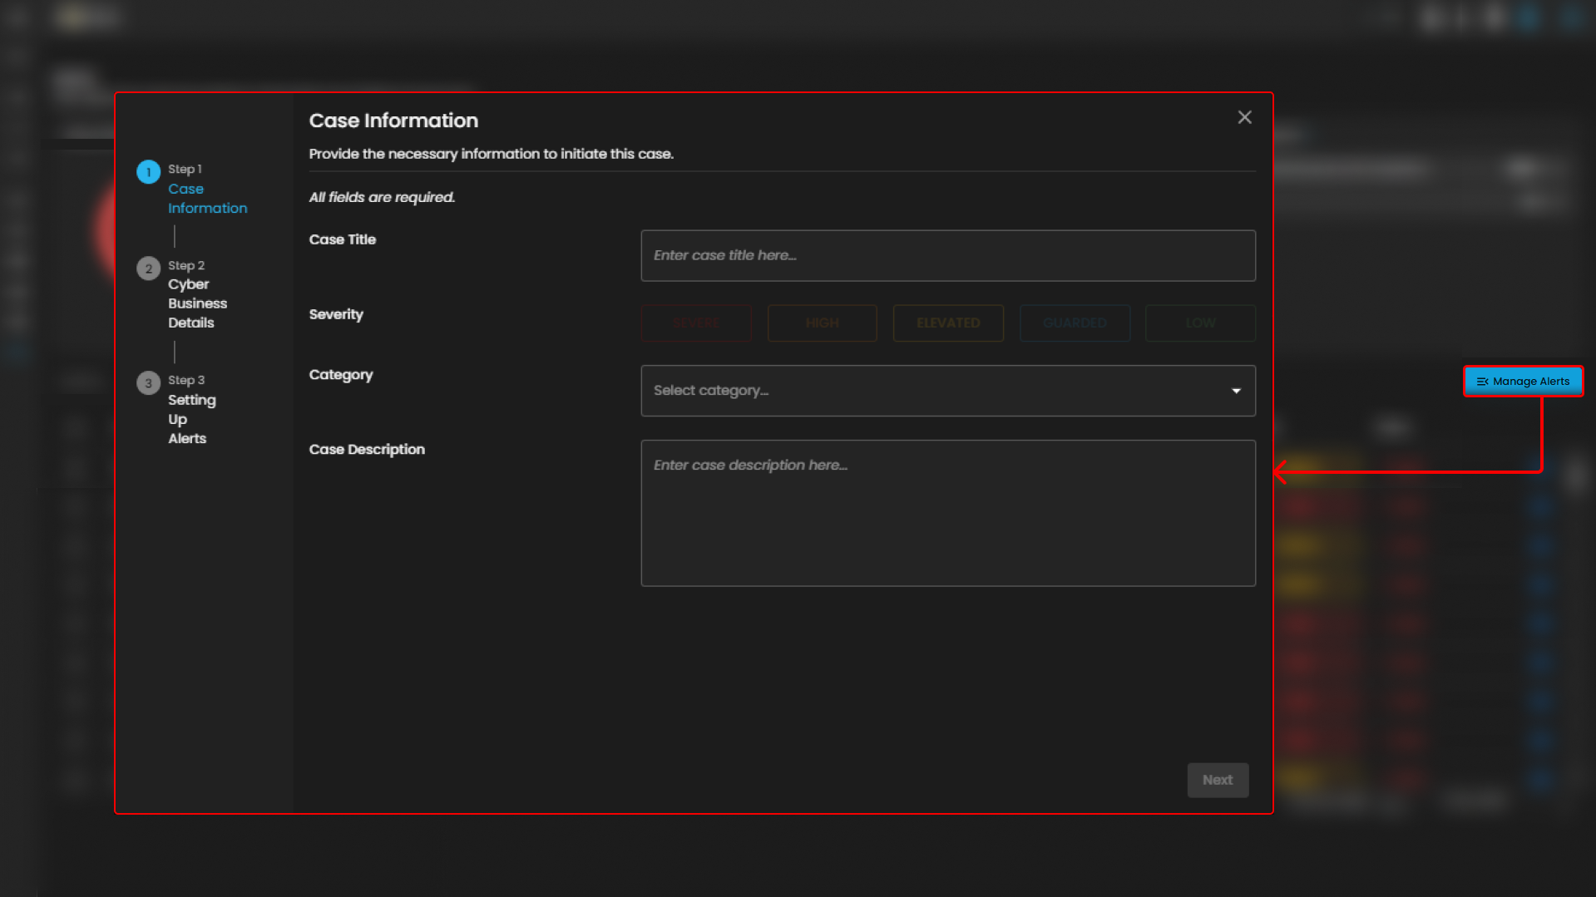The image size is (1596, 897).
Task: Click the Step 1 numbered circle
Action: [148, 172]
